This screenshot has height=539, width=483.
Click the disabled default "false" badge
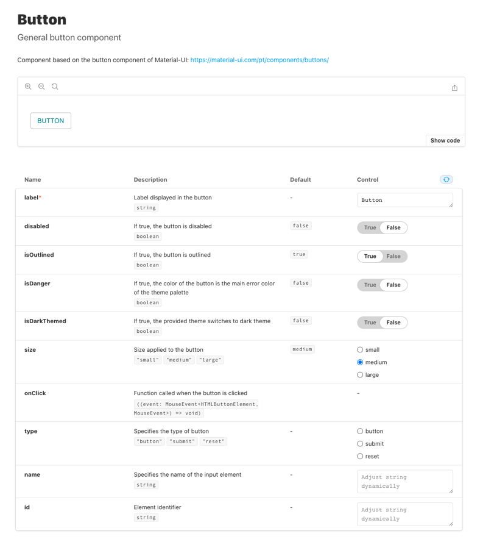click(301, 226)
